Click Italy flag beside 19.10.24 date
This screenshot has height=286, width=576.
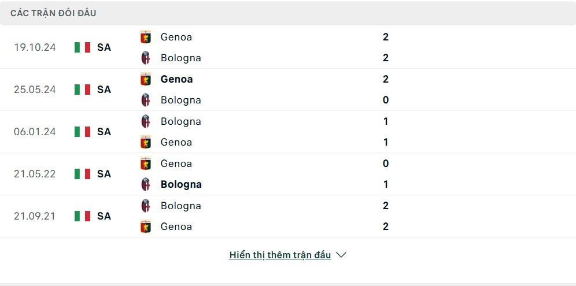click(82, 47)
